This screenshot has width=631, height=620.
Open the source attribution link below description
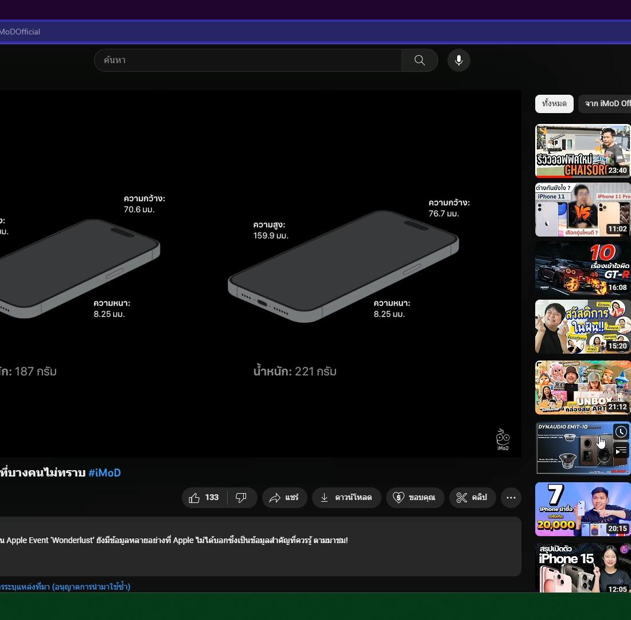point(65,587)
